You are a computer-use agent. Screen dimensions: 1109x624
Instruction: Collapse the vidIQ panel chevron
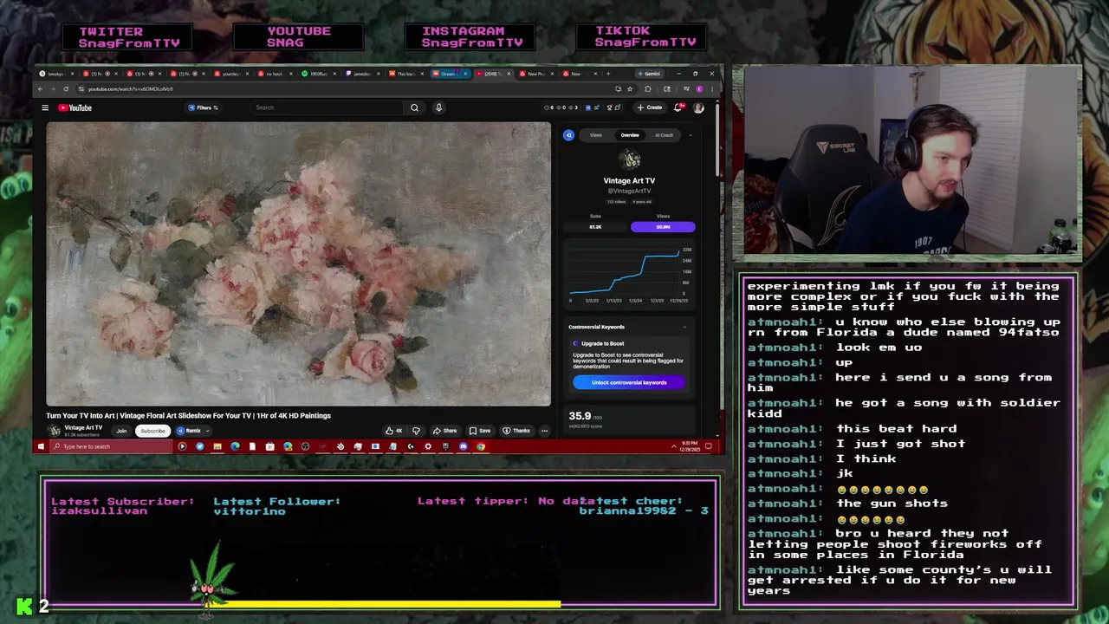pos(691,135)
